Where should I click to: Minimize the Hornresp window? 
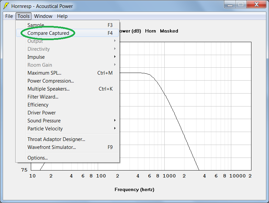click(x=230, y=4)
